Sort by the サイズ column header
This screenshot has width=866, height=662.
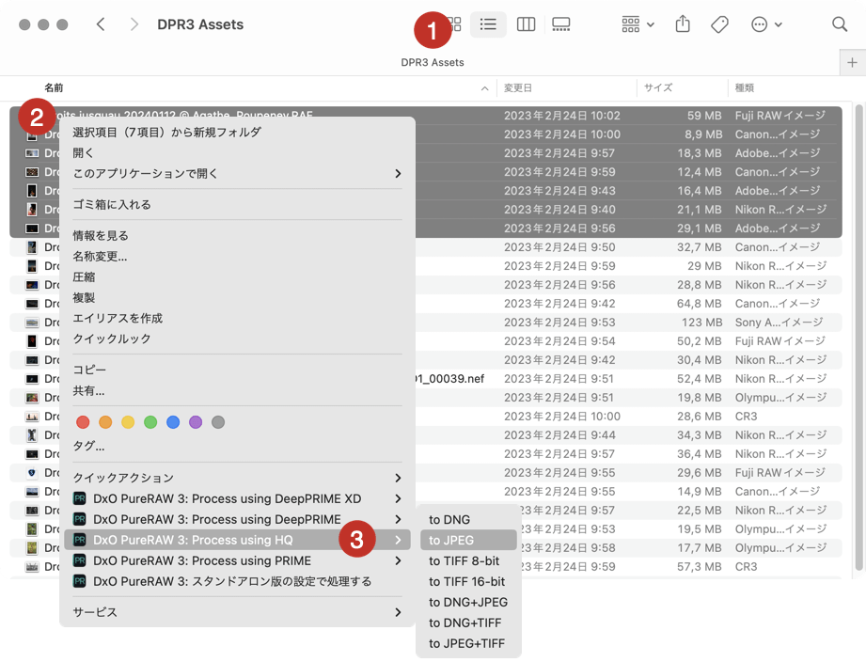pos(658,87)
